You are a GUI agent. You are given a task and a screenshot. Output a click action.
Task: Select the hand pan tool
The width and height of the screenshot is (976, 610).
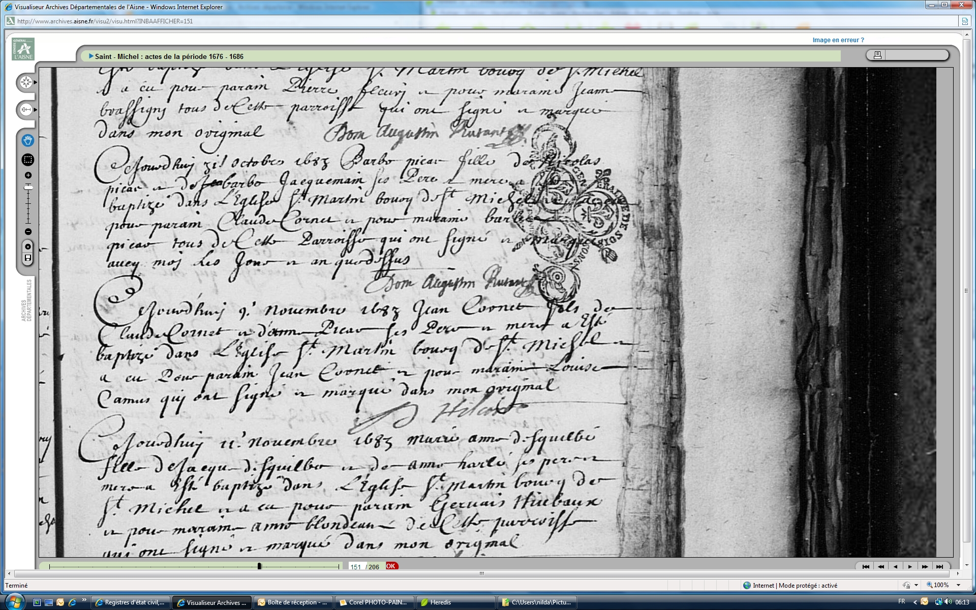[x=28, y=140]
